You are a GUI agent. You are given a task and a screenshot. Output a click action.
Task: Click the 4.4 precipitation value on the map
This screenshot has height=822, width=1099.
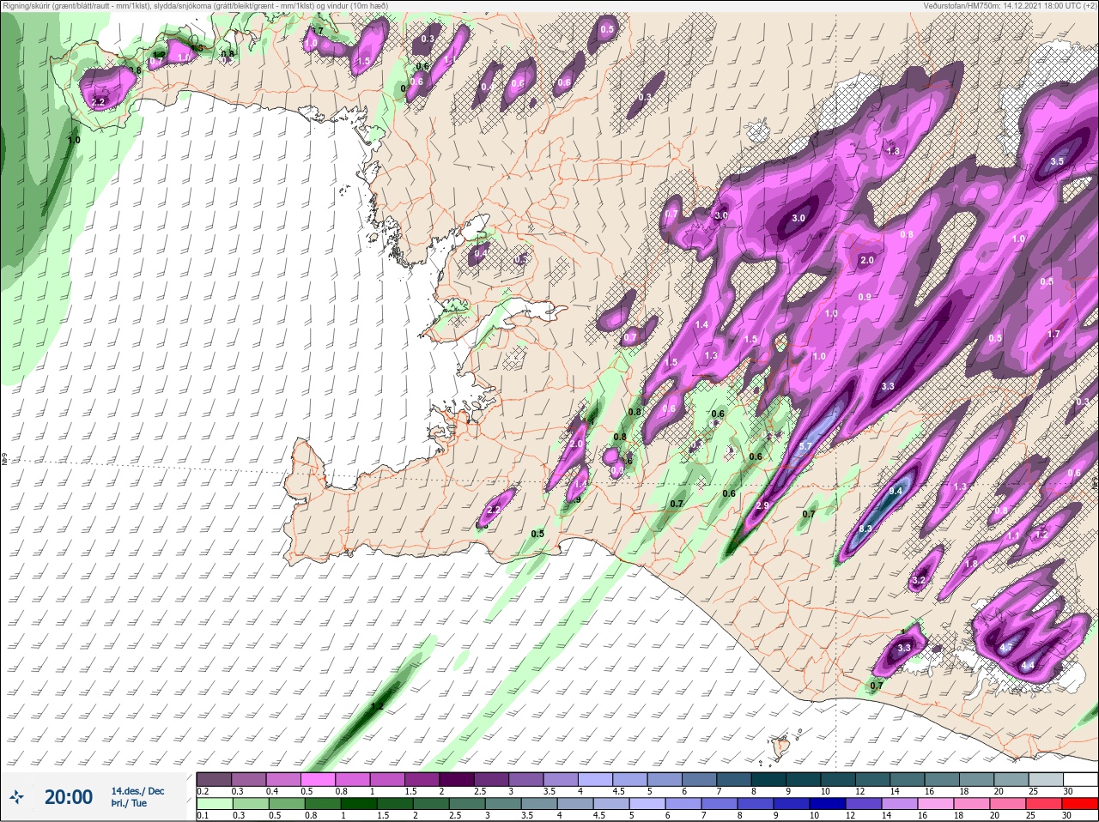(x=1028, y=666)
